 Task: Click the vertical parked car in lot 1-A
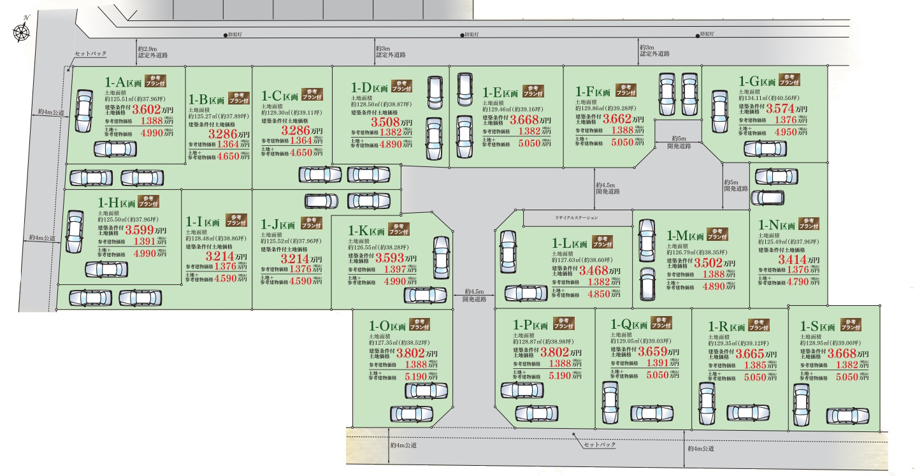[83, 111]
